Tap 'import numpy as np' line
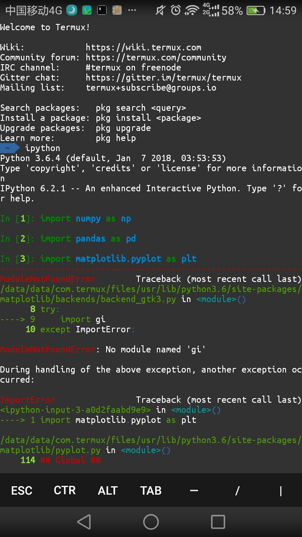The image size is (302, 537). pos(65,219)
